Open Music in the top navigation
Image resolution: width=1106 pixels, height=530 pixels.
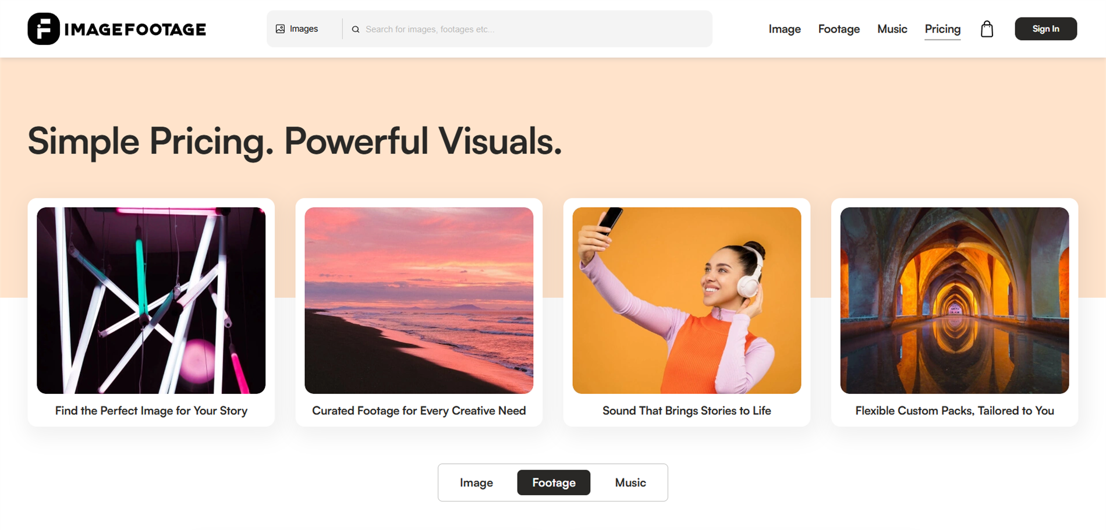pyautogui.click(x=892, y=29)
